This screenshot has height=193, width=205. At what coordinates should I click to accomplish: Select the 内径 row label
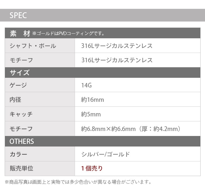pyautogui.click(x=16, y=100)
